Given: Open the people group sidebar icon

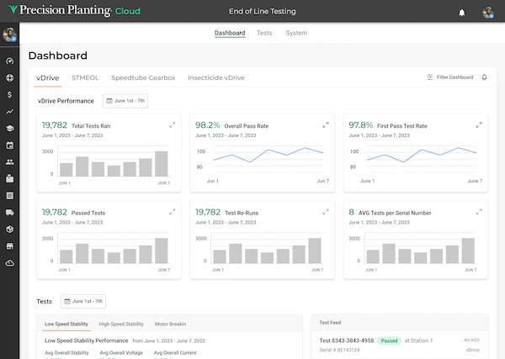Looking at the screenshot, I should pos(9,161).
